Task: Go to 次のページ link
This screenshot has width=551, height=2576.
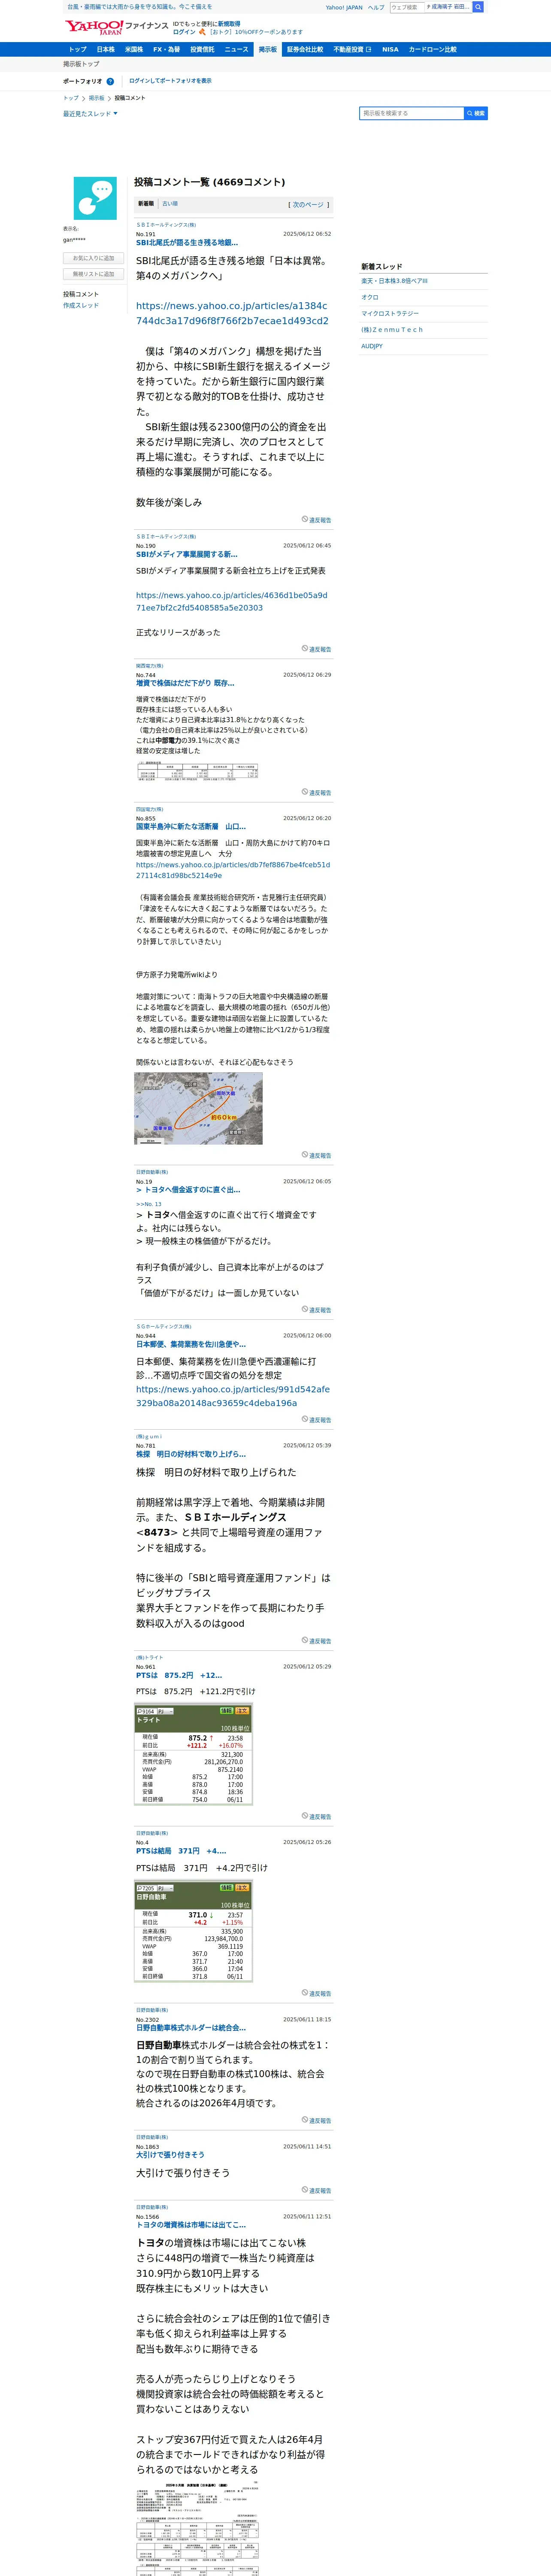Action: [x=308, y=205]
